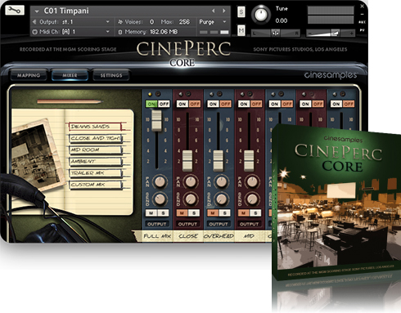Open the Purge dropdown
Screen dimensions: 401x313
point(224,22)
